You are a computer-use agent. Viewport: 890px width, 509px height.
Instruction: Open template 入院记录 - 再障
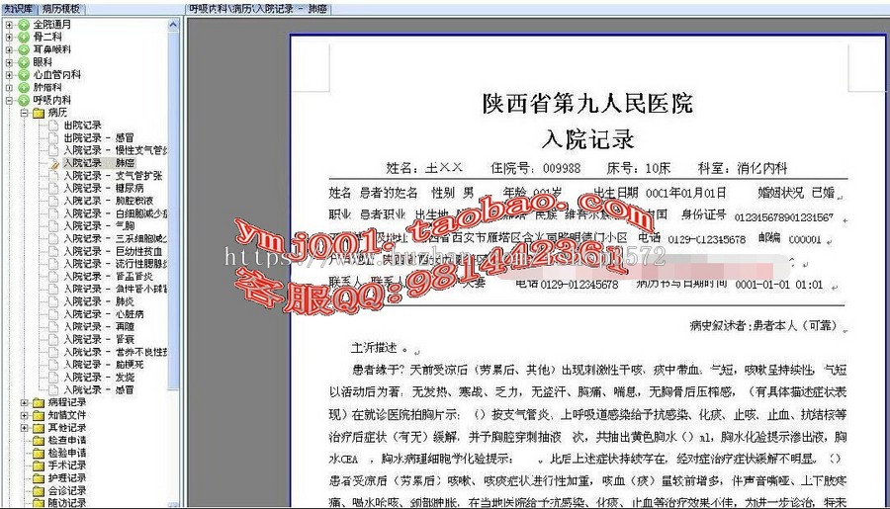tap(99, 327)
